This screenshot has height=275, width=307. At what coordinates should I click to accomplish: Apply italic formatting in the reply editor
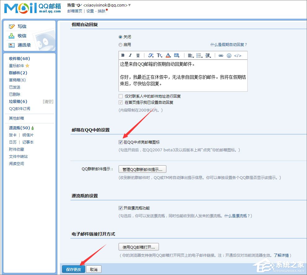[130, 55]
